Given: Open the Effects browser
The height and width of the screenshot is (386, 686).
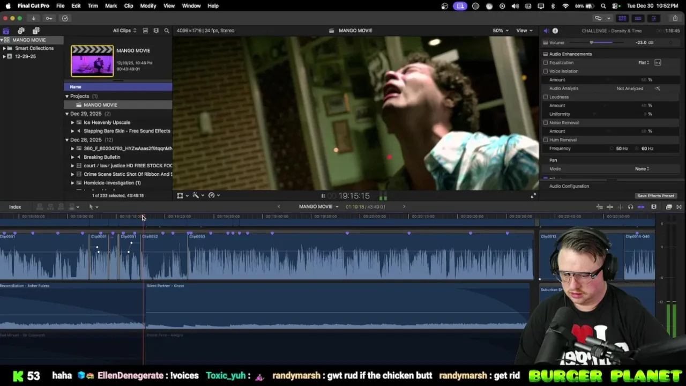Looking at the screenshot, I should click(x=669, y=207).
